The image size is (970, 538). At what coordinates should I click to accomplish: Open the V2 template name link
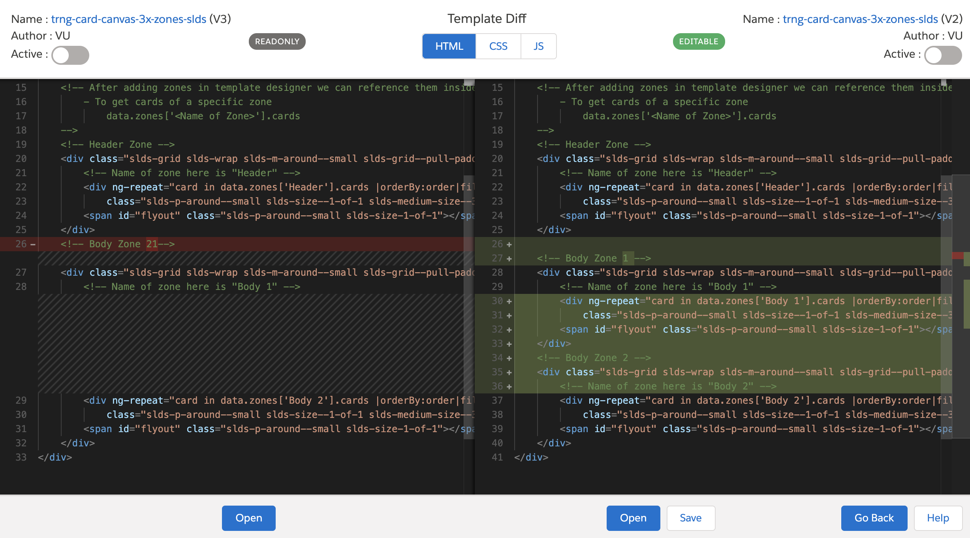pos(860,19)
